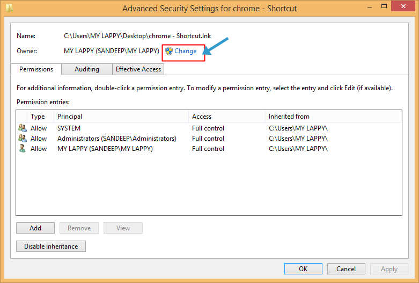The height and width of the screenshot is (283, 419).
Task: Confirm with the OK button
Action: (x=303, y=269)
